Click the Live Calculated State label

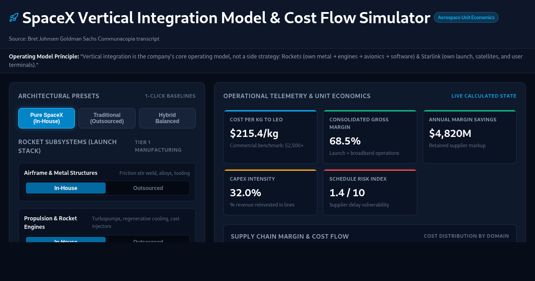coord(484,96)
